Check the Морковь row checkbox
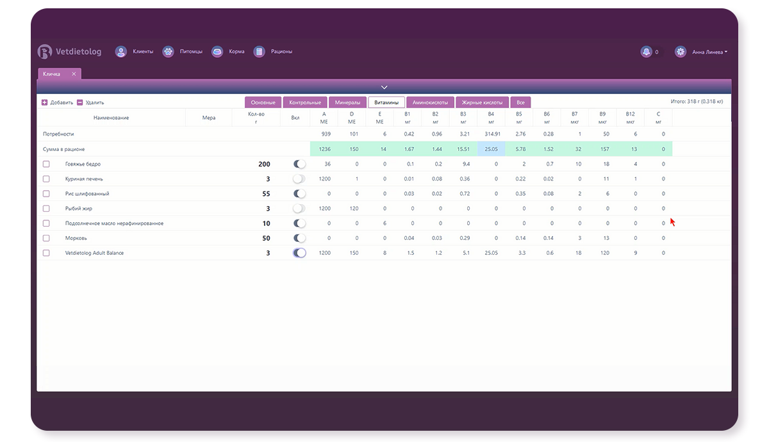Viewport: 769px width, 448px height. click(x=46, y=238)
